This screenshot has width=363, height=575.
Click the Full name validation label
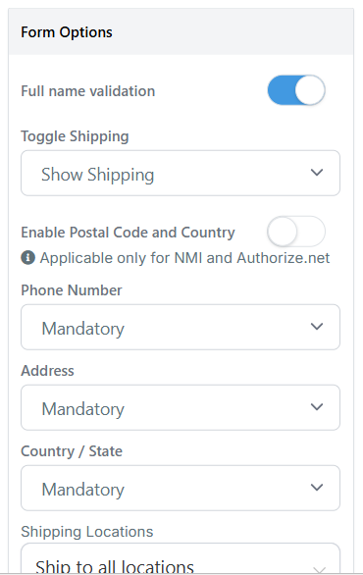pos(88,91)
